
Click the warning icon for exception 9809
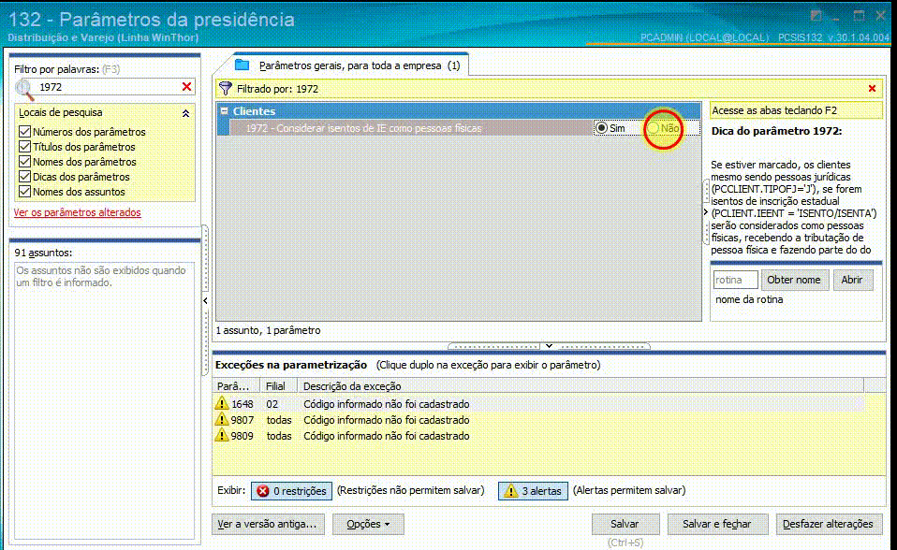coord(222,435)
